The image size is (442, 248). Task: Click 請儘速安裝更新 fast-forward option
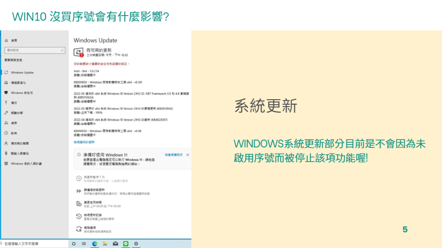coord(113,192)
